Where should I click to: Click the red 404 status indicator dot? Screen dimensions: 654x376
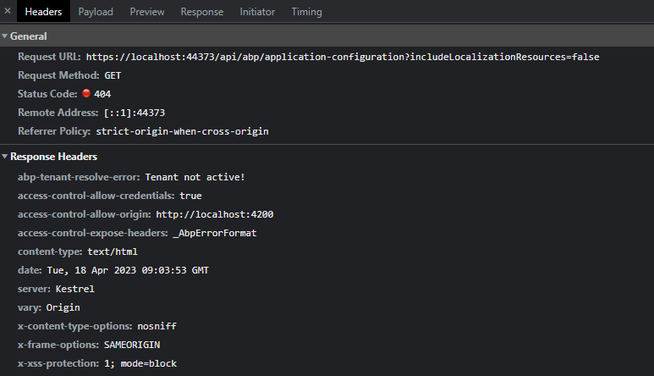[x=86, y=93]
